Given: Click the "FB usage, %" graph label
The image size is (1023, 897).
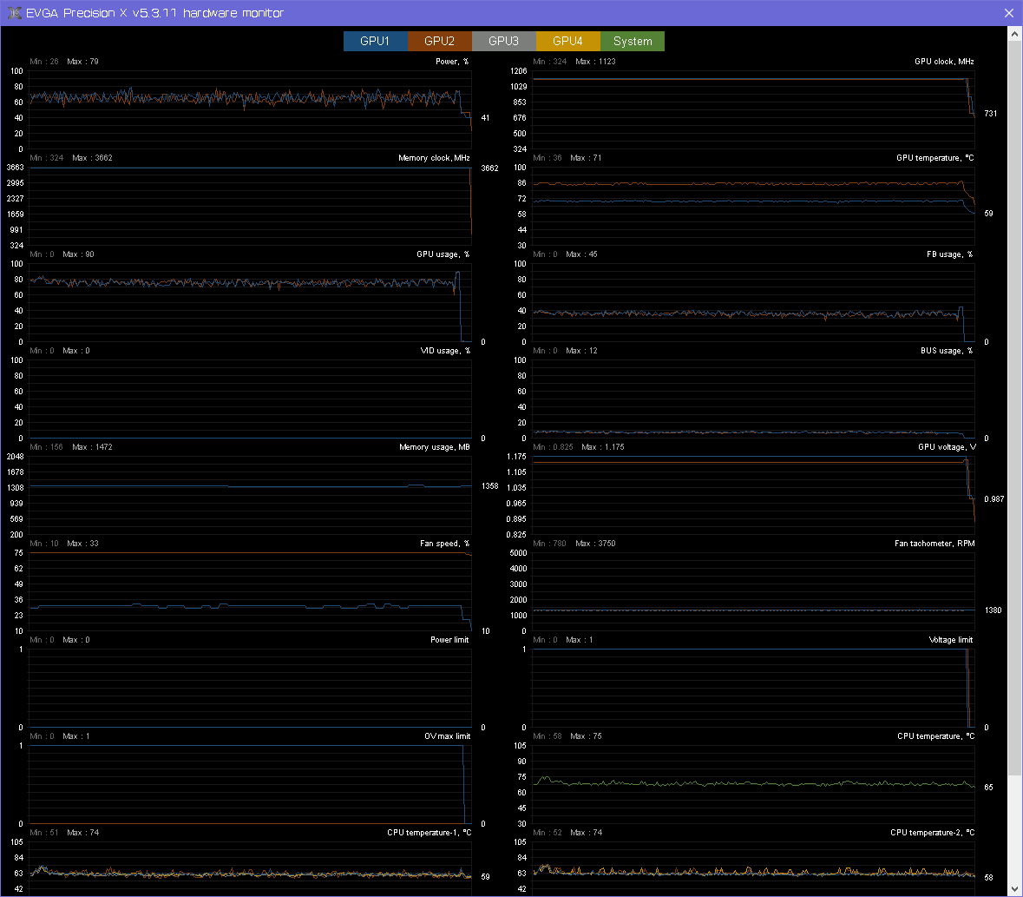Looking at the screenshot, I should click(950, 254).
